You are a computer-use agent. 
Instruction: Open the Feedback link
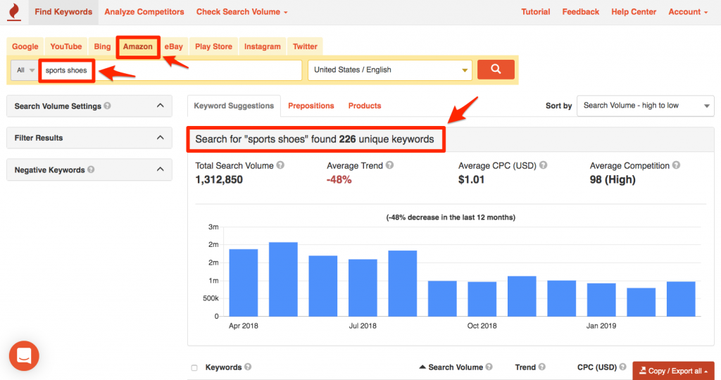click(580, 12)
